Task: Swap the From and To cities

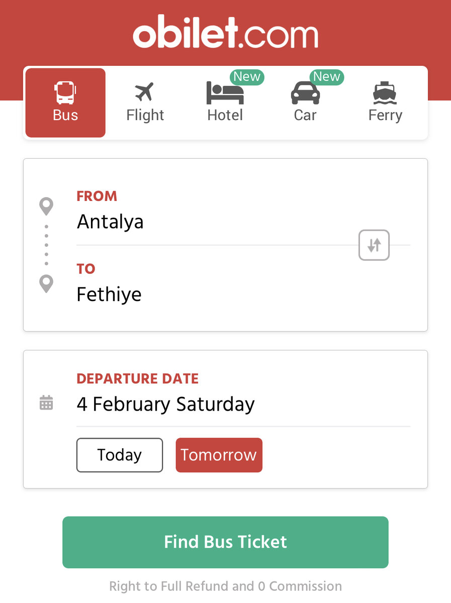Action: (374, 245)
